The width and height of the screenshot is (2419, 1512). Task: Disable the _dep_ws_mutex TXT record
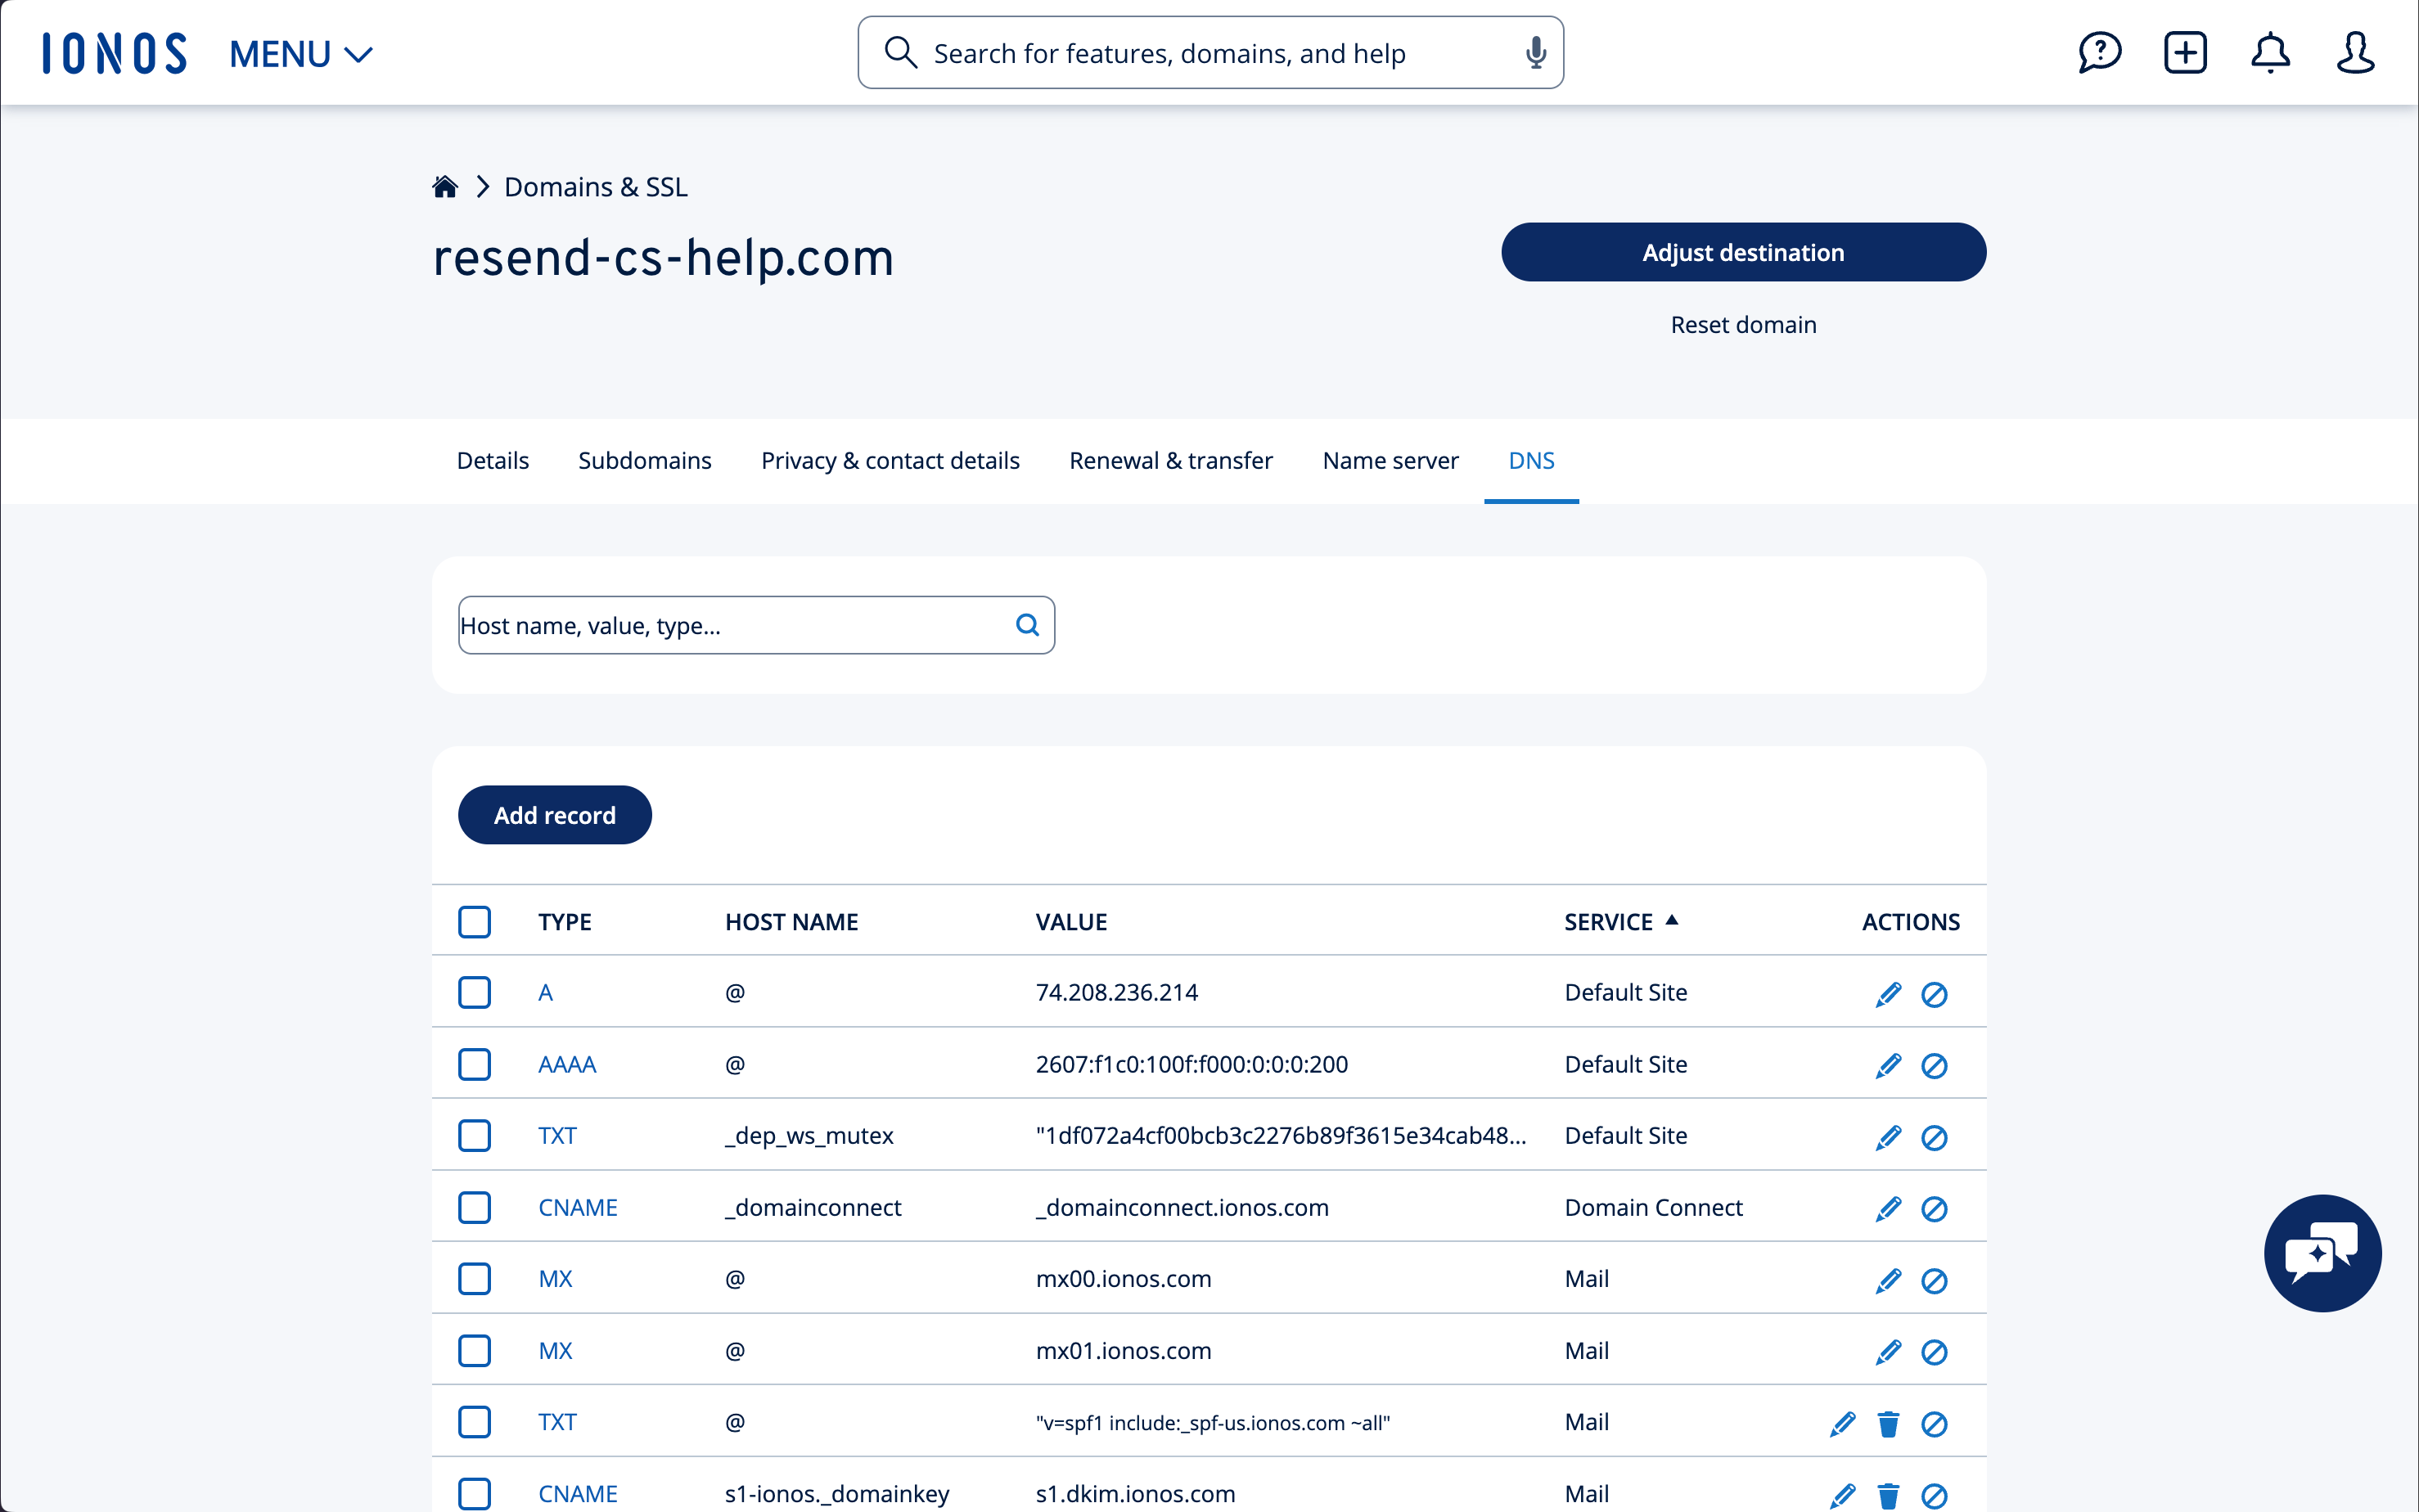(x=1934, y=1137)
